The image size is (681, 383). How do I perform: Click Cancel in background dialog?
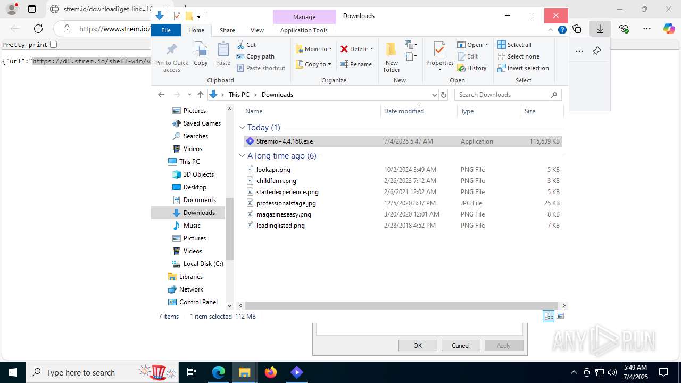(461, 346)
